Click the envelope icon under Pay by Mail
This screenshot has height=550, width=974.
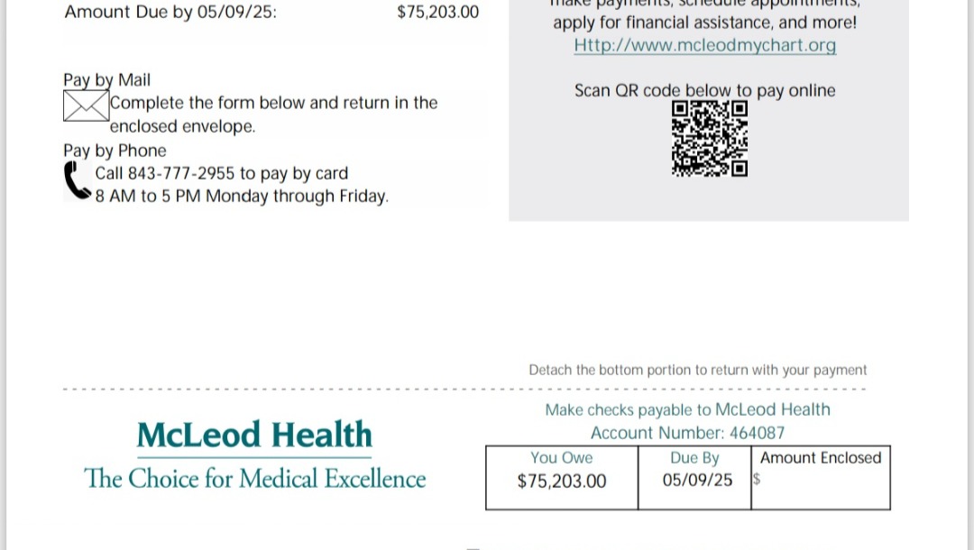click(x=87, y=105)
